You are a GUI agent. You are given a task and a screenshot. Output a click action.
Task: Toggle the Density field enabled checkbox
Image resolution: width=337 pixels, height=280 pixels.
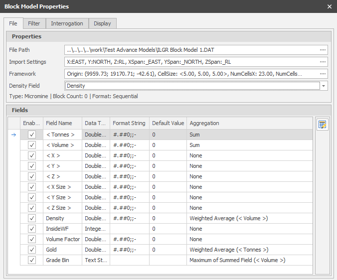tap(32, 218)
